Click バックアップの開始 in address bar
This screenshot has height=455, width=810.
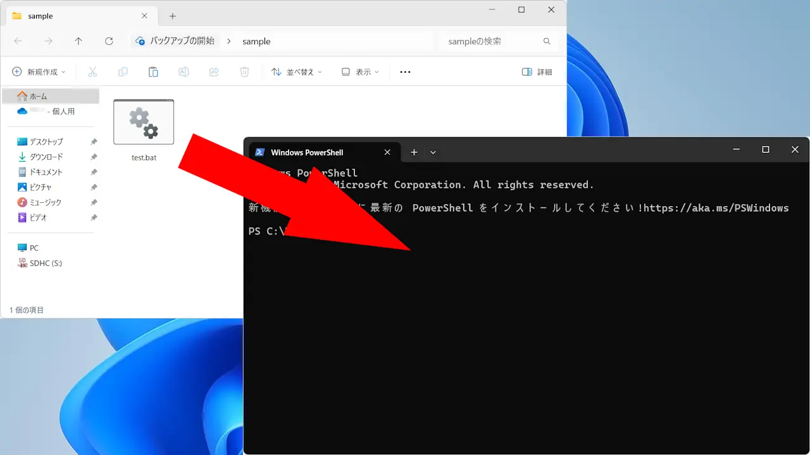pyautogui.click(x=175, y=41)
